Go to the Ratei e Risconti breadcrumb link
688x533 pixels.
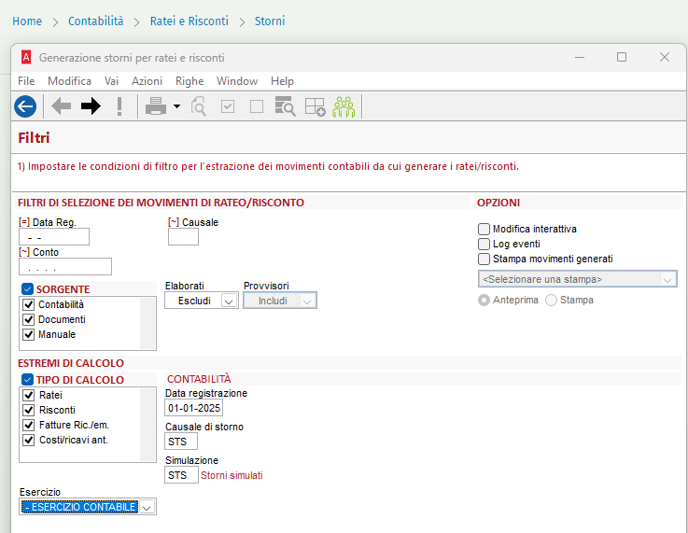coord(190,21)
